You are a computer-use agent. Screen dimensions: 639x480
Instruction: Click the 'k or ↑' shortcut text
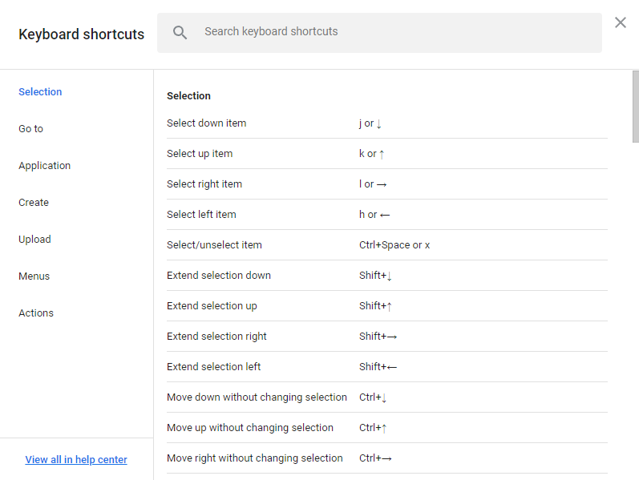371,154
